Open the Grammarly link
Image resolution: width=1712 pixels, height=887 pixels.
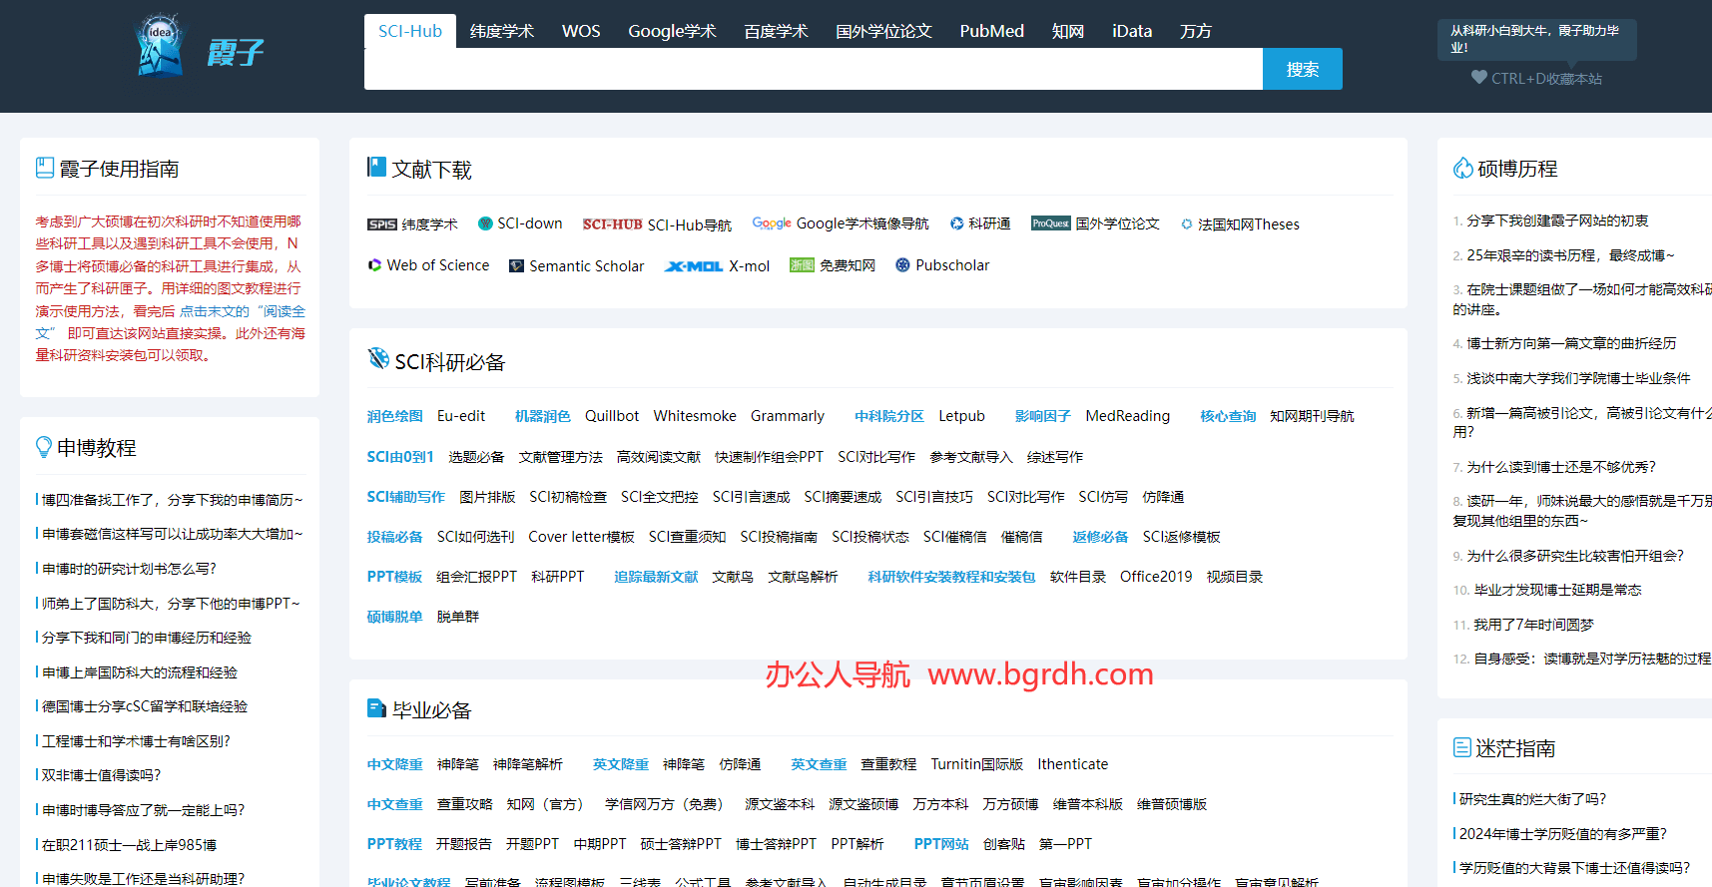click(787, 416)
